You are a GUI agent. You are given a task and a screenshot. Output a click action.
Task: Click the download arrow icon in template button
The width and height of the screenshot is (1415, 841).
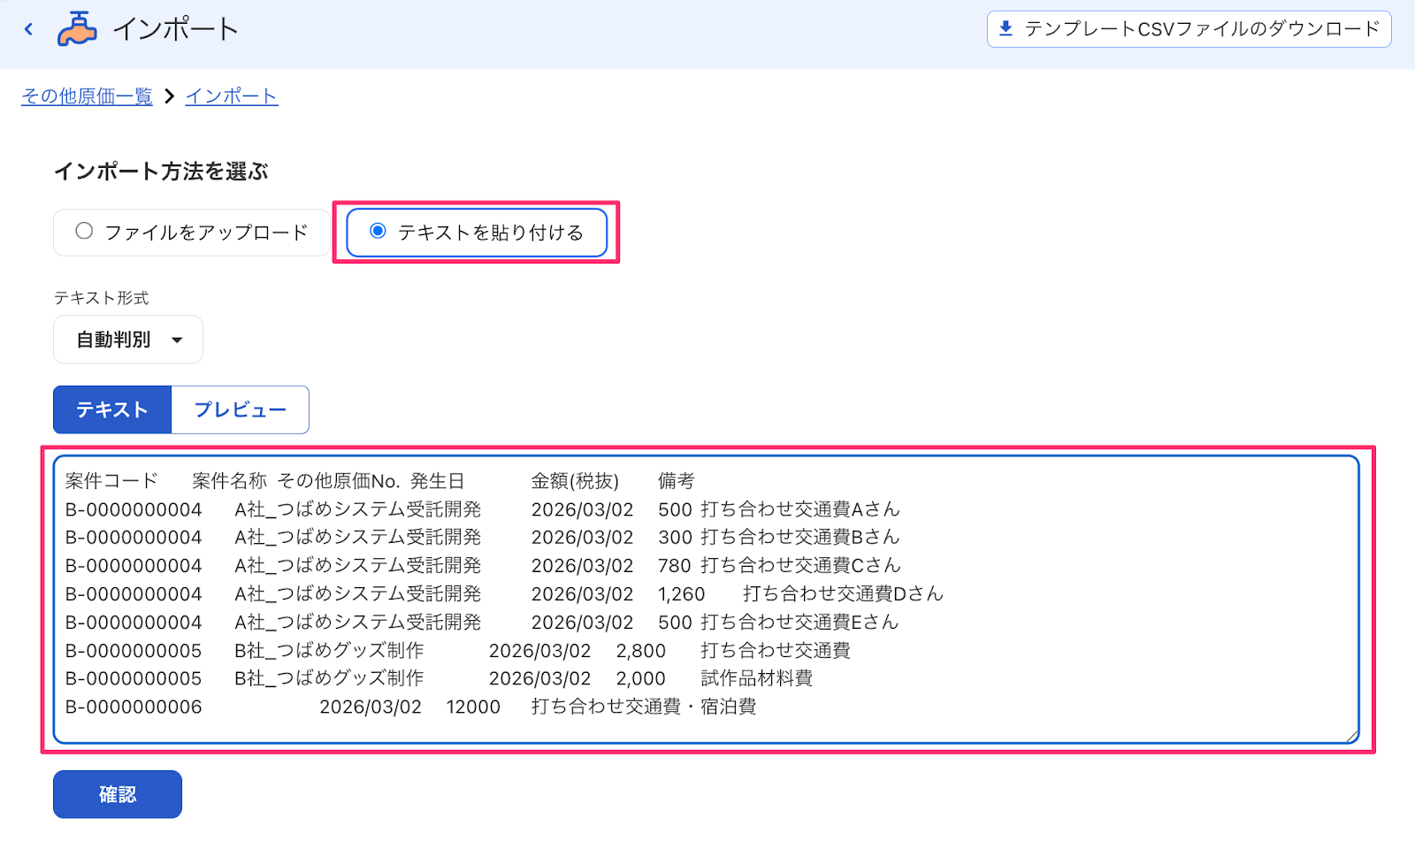click(x=1006, y=28)
